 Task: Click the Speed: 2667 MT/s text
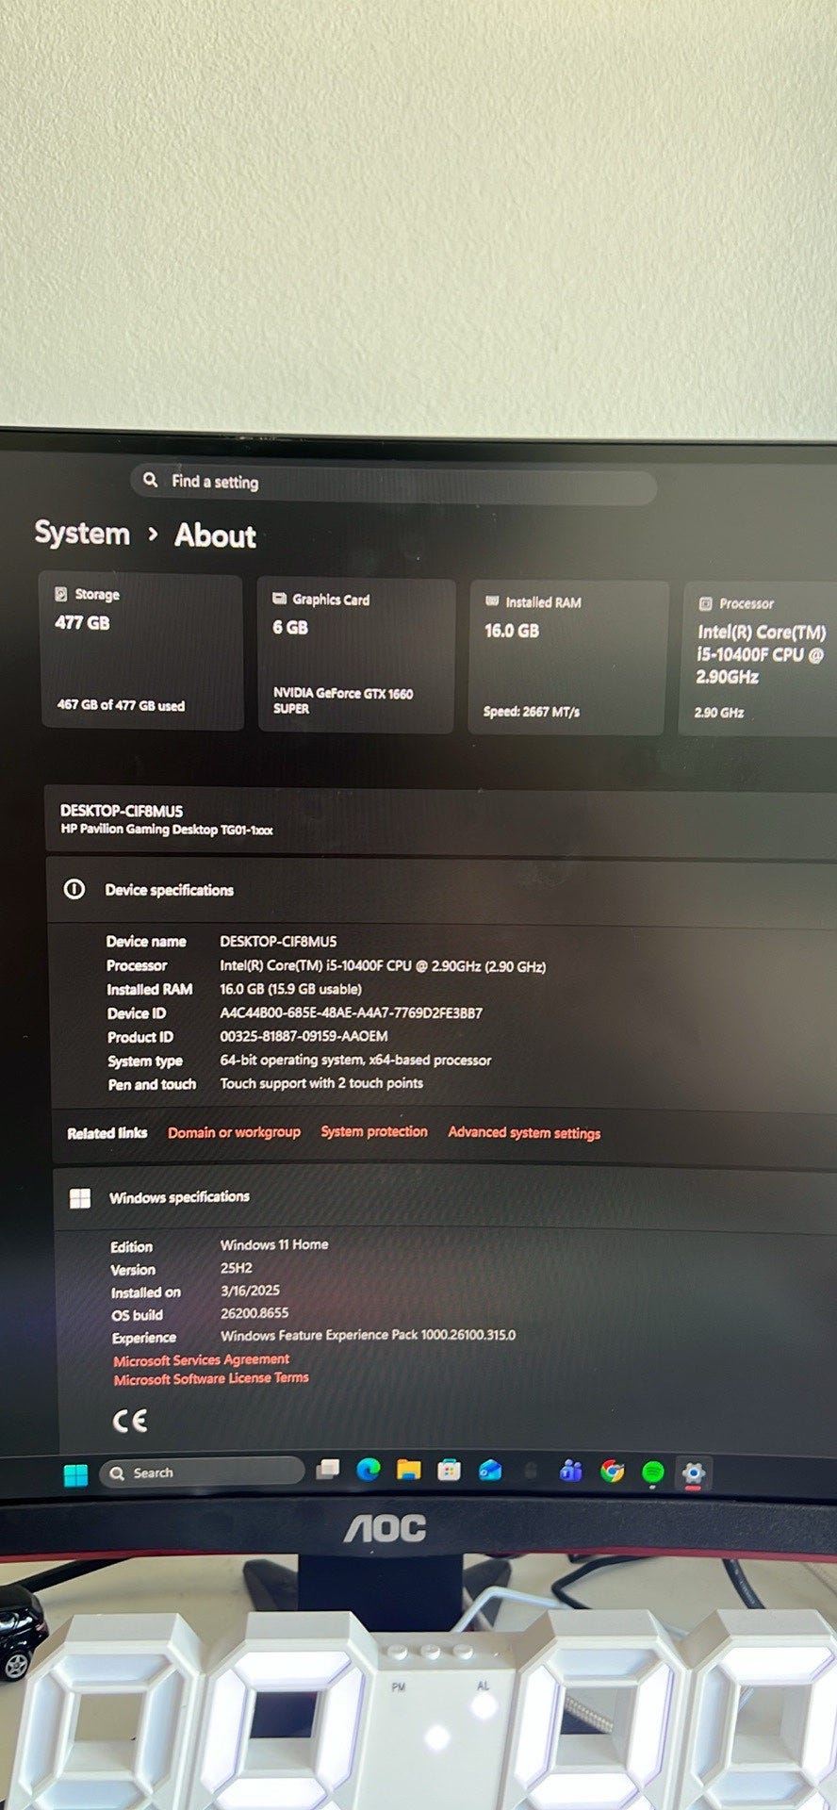tap(532, 712)
